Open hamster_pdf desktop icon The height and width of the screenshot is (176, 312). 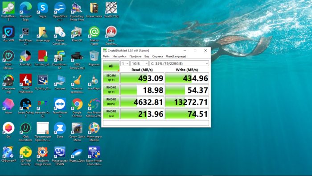point(43,58)
